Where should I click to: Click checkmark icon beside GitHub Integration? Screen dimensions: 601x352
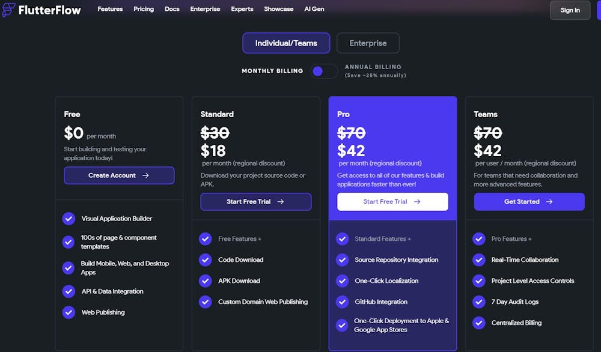[x=342, y=302]
